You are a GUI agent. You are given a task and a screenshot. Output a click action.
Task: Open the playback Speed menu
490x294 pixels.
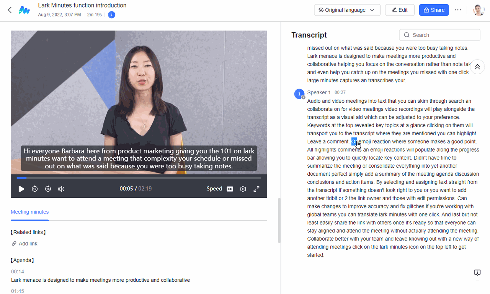coord(214,189)
